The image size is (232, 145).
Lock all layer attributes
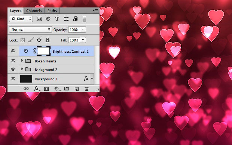point(48,40)
